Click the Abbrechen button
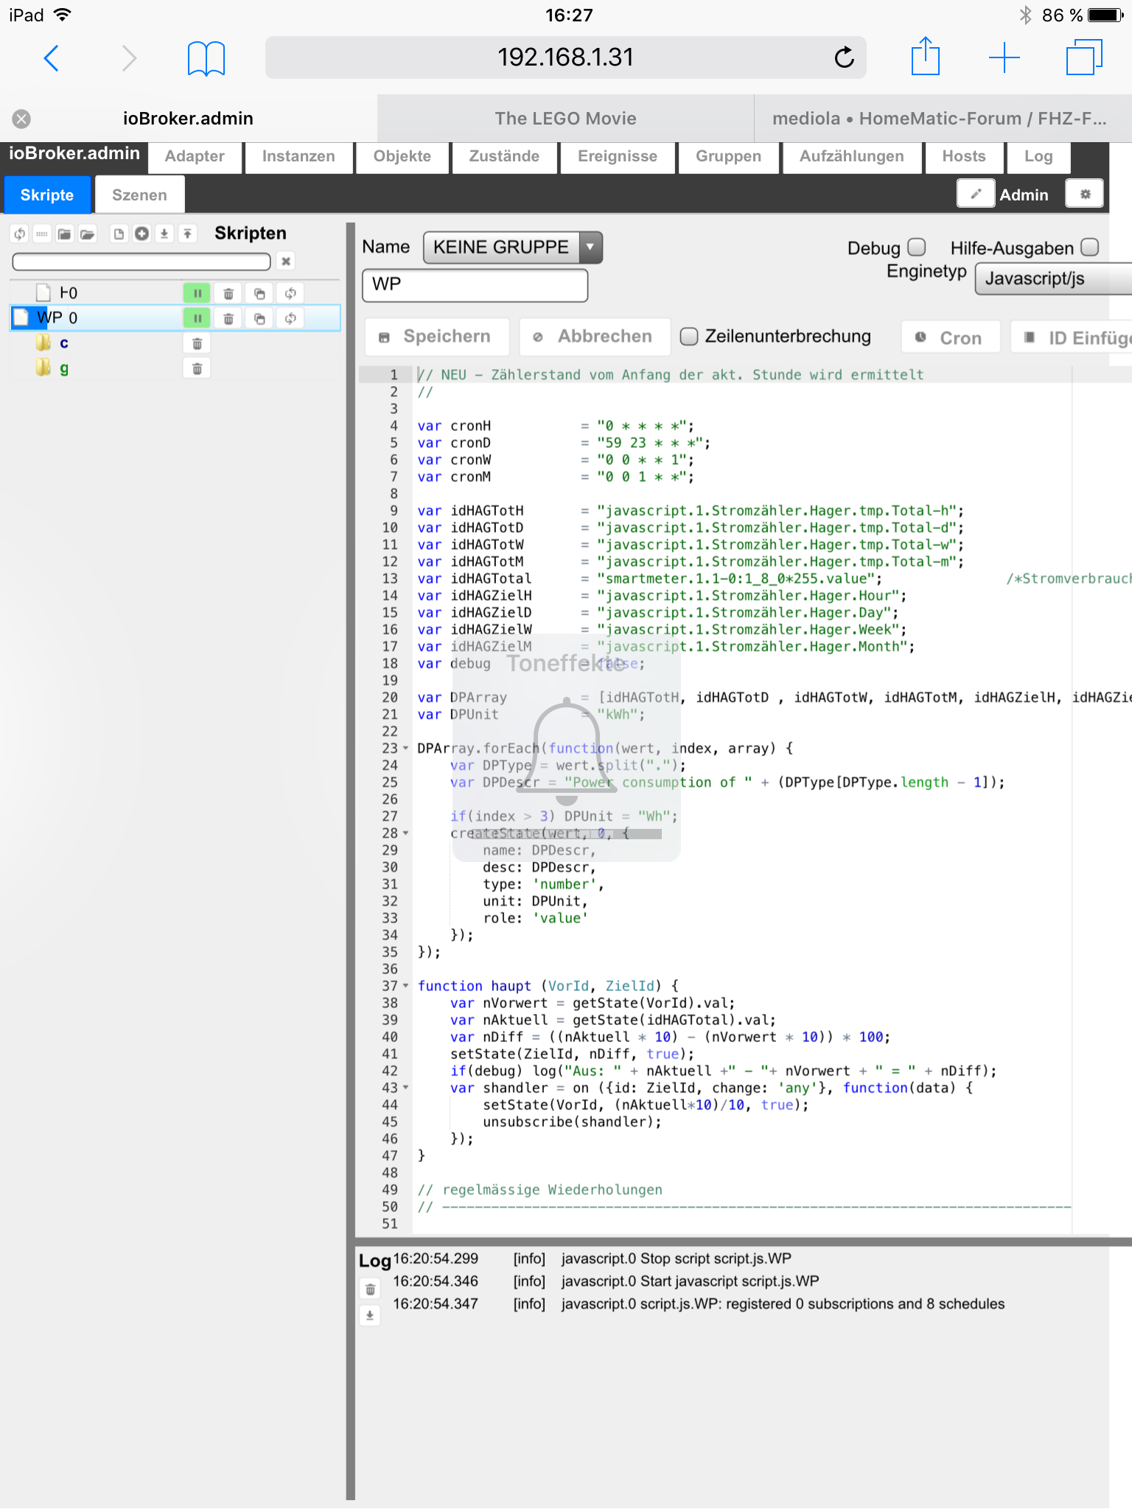This screenshot has width=1132, height=1509. click(595, 337)
